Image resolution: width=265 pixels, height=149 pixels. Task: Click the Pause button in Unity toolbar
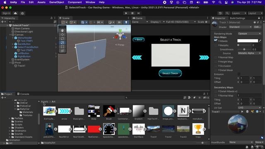132,13
